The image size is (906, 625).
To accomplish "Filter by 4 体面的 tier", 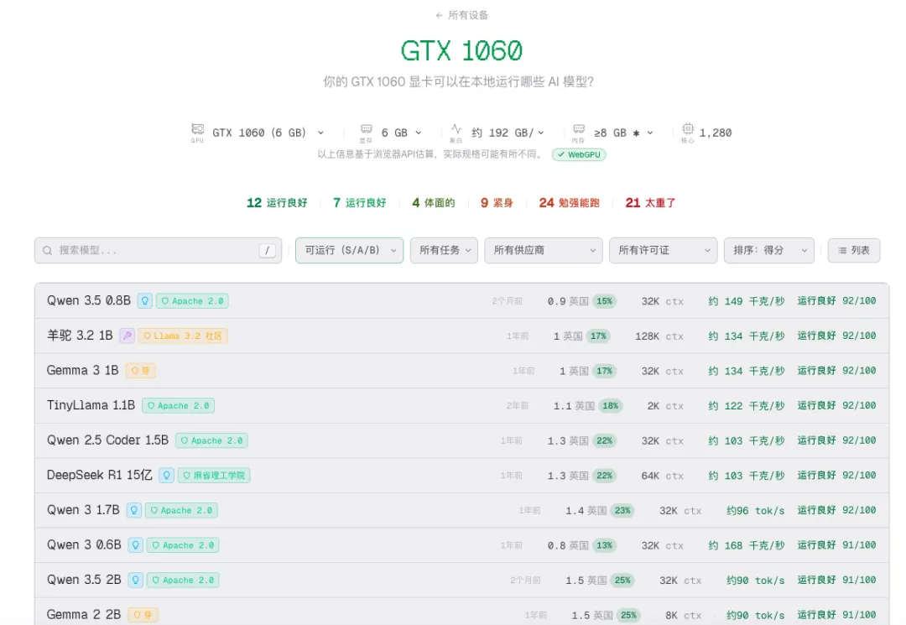I will 434,203.
